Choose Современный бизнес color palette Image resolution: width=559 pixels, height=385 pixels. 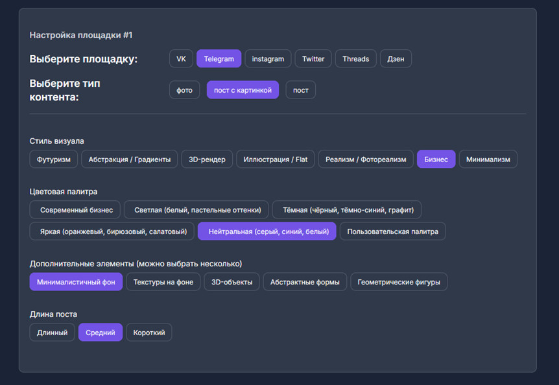click(x=75, y=210)
